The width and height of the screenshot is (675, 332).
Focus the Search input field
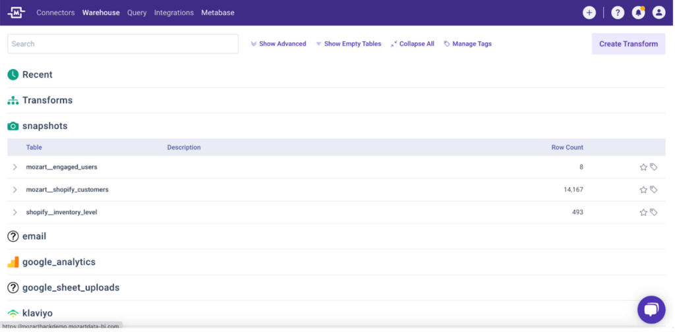coord(123,44)
